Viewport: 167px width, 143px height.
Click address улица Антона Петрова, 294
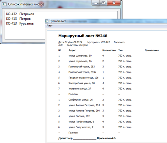point(84,105)
